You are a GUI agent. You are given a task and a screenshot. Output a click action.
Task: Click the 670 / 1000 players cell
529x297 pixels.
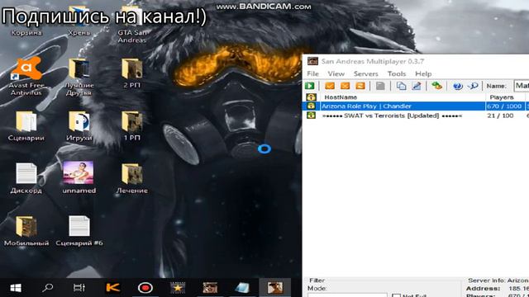[x=504, y=106]
